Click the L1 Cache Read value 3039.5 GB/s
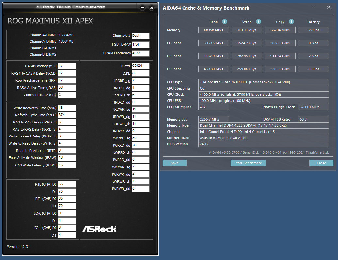This screenshot has width=338, height=260. (213, 43)
